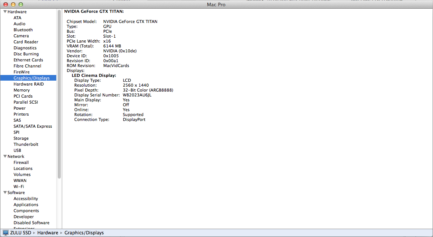The width and height of the screenshot is (433, 237).
Task: Click Graphics/Displays in the path bar
Action: 84,233
